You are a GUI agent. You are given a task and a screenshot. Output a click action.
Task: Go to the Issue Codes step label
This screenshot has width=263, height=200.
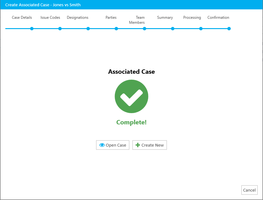50,17
